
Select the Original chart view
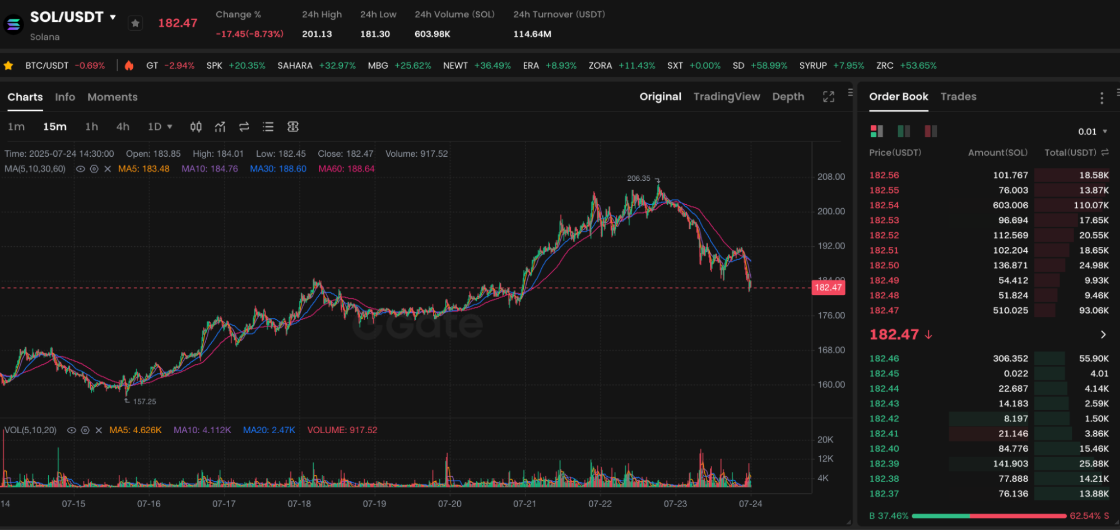coord(661,97)
